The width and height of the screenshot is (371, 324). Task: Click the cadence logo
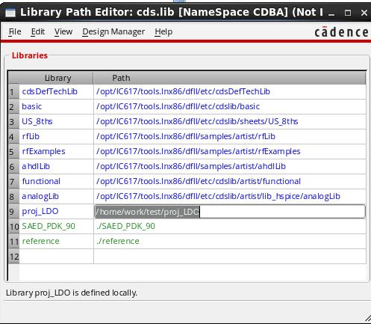click(342, 32)
